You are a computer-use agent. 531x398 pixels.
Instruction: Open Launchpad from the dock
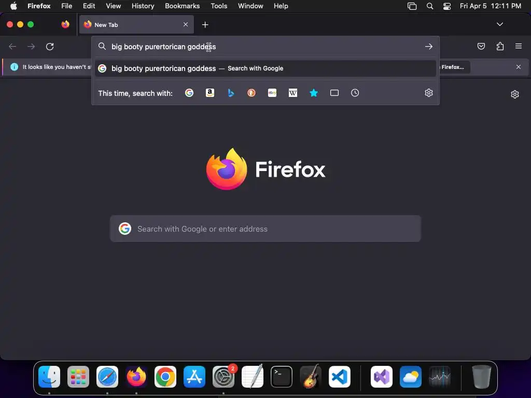[78, 377]
